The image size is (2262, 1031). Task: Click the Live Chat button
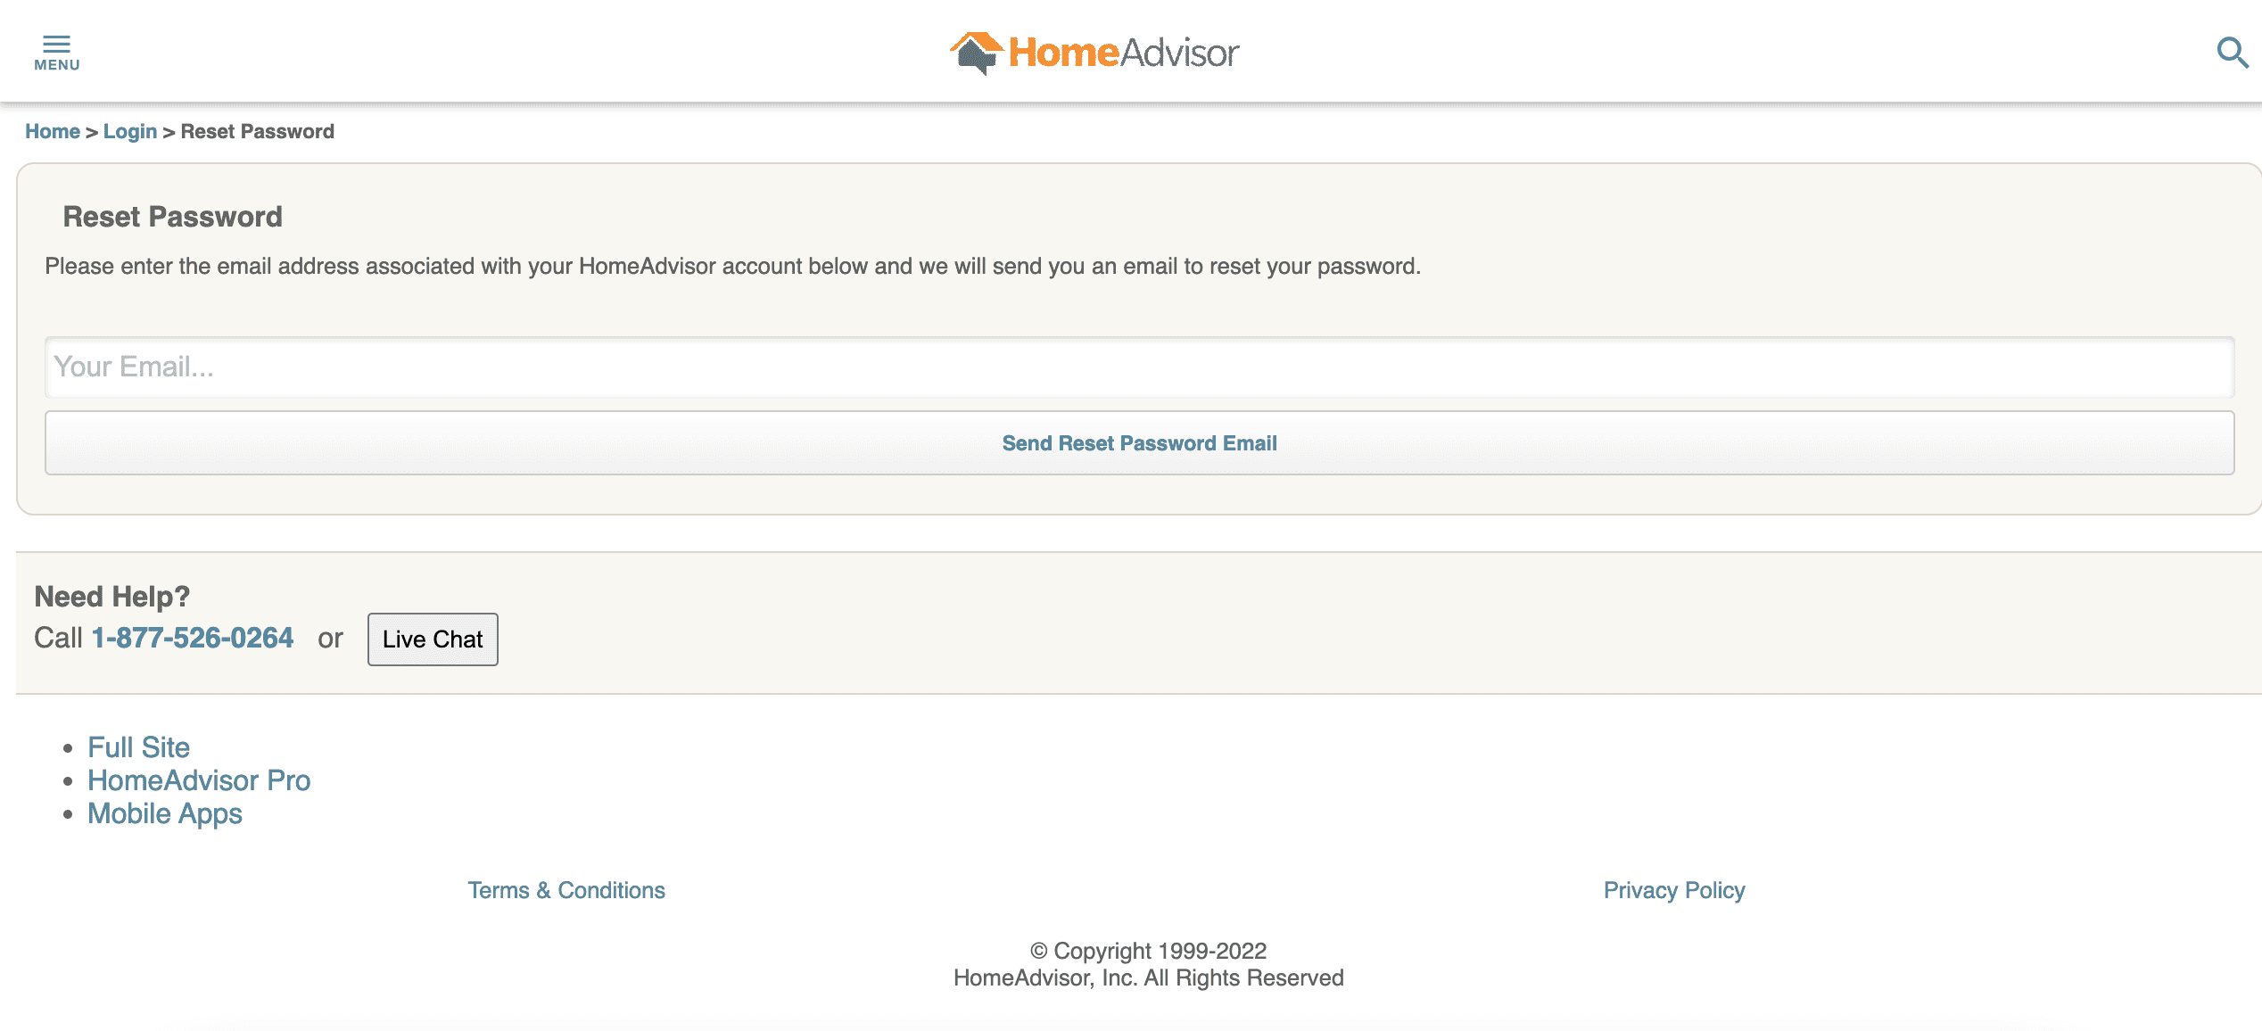pyautogui.click(x=433, y=639)
